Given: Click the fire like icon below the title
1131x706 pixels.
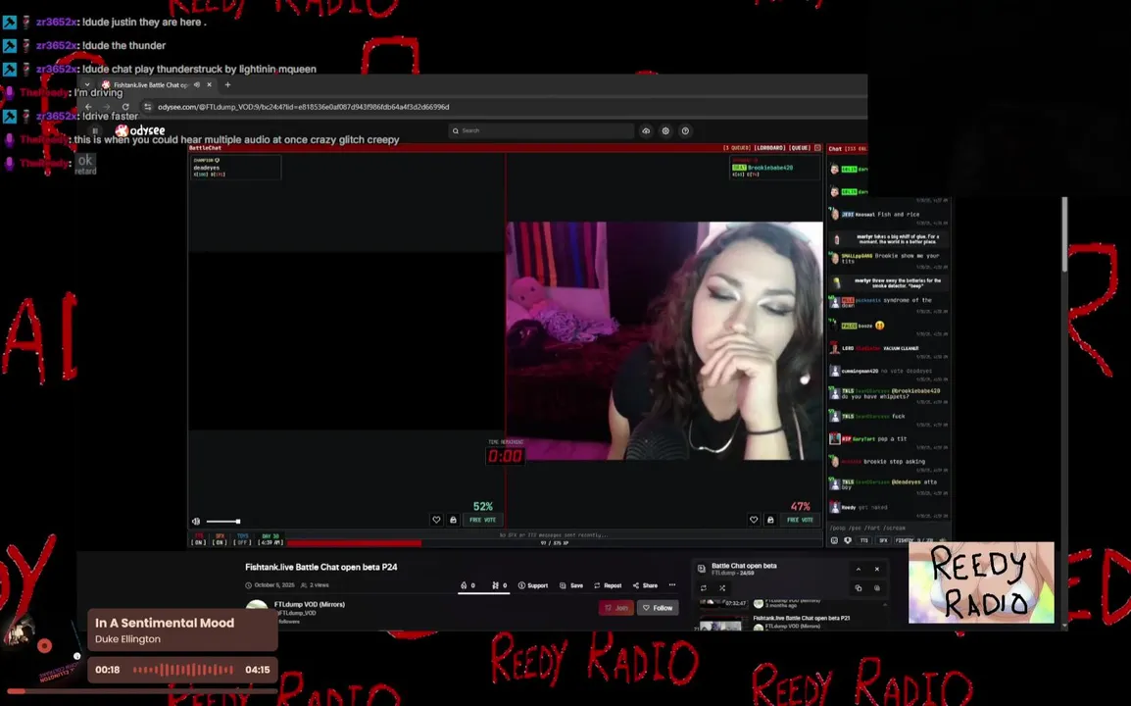Looking at the screenshot, I should click(x=464, y=585).
